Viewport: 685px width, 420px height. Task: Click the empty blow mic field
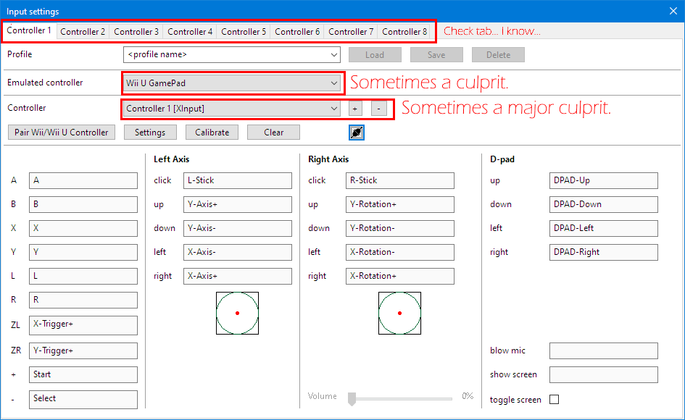603,350
